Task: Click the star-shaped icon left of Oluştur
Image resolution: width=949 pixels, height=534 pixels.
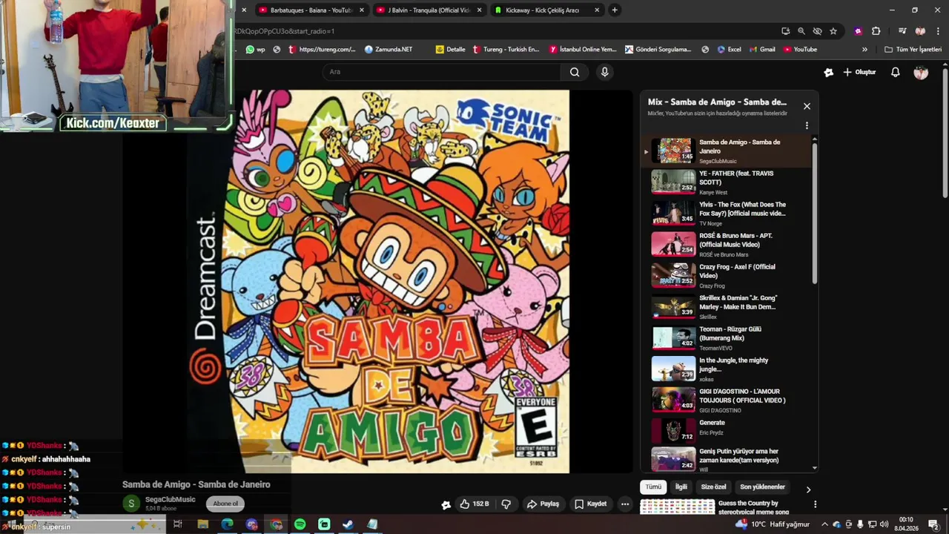Action: [828, 72]
